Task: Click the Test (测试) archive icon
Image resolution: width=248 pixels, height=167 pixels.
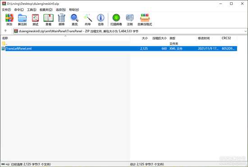Action: (x=35, y=18)
